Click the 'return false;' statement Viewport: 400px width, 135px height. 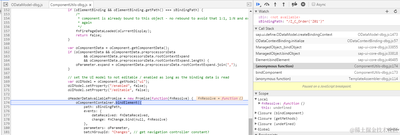pyautogui.click(x=89, y=35)
